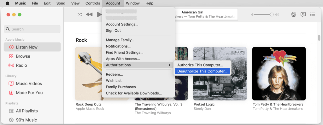The image size is (323, 125).
Task: Open AirPlay output icon
Action: point(294,14)
